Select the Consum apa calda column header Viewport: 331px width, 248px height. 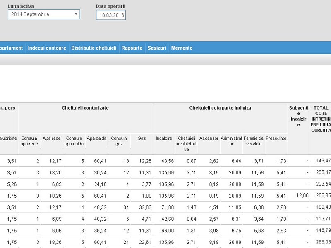pos(74,141)
